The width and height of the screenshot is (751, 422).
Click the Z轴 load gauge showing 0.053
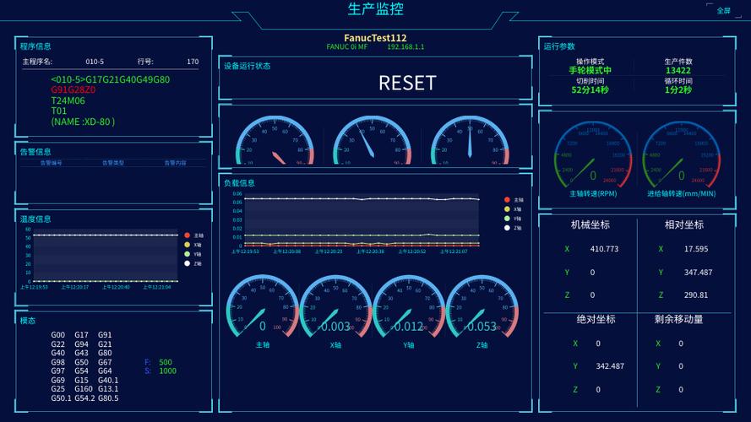click(x=482, y=311)
